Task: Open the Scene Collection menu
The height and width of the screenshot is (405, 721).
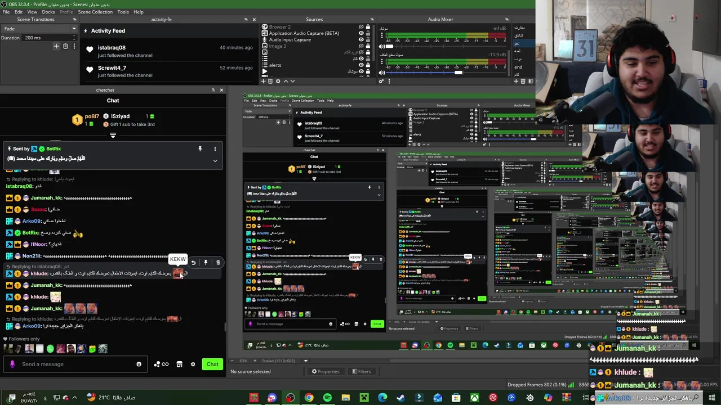Action: 95,12
